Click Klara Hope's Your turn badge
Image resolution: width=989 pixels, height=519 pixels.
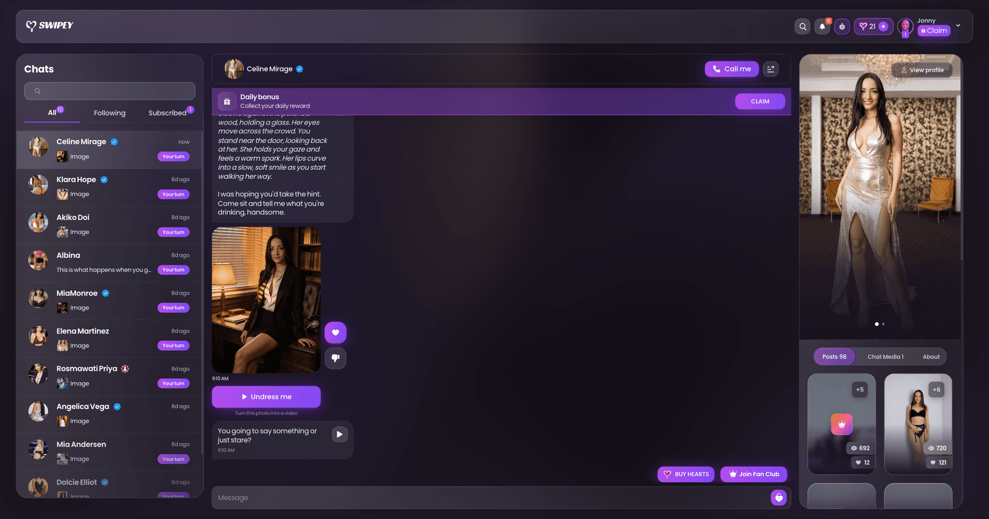coord(173,194)
